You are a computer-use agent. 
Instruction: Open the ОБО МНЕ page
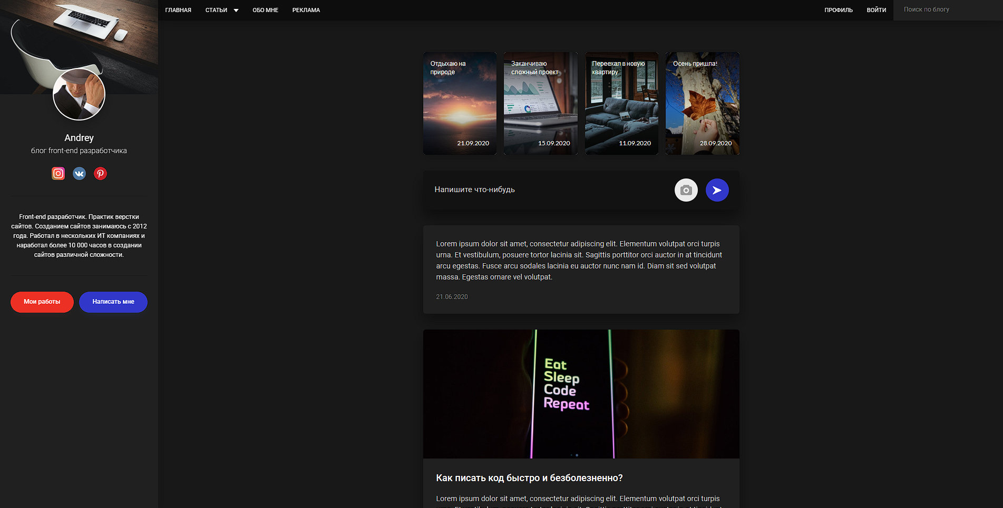[x=265, y=10]
